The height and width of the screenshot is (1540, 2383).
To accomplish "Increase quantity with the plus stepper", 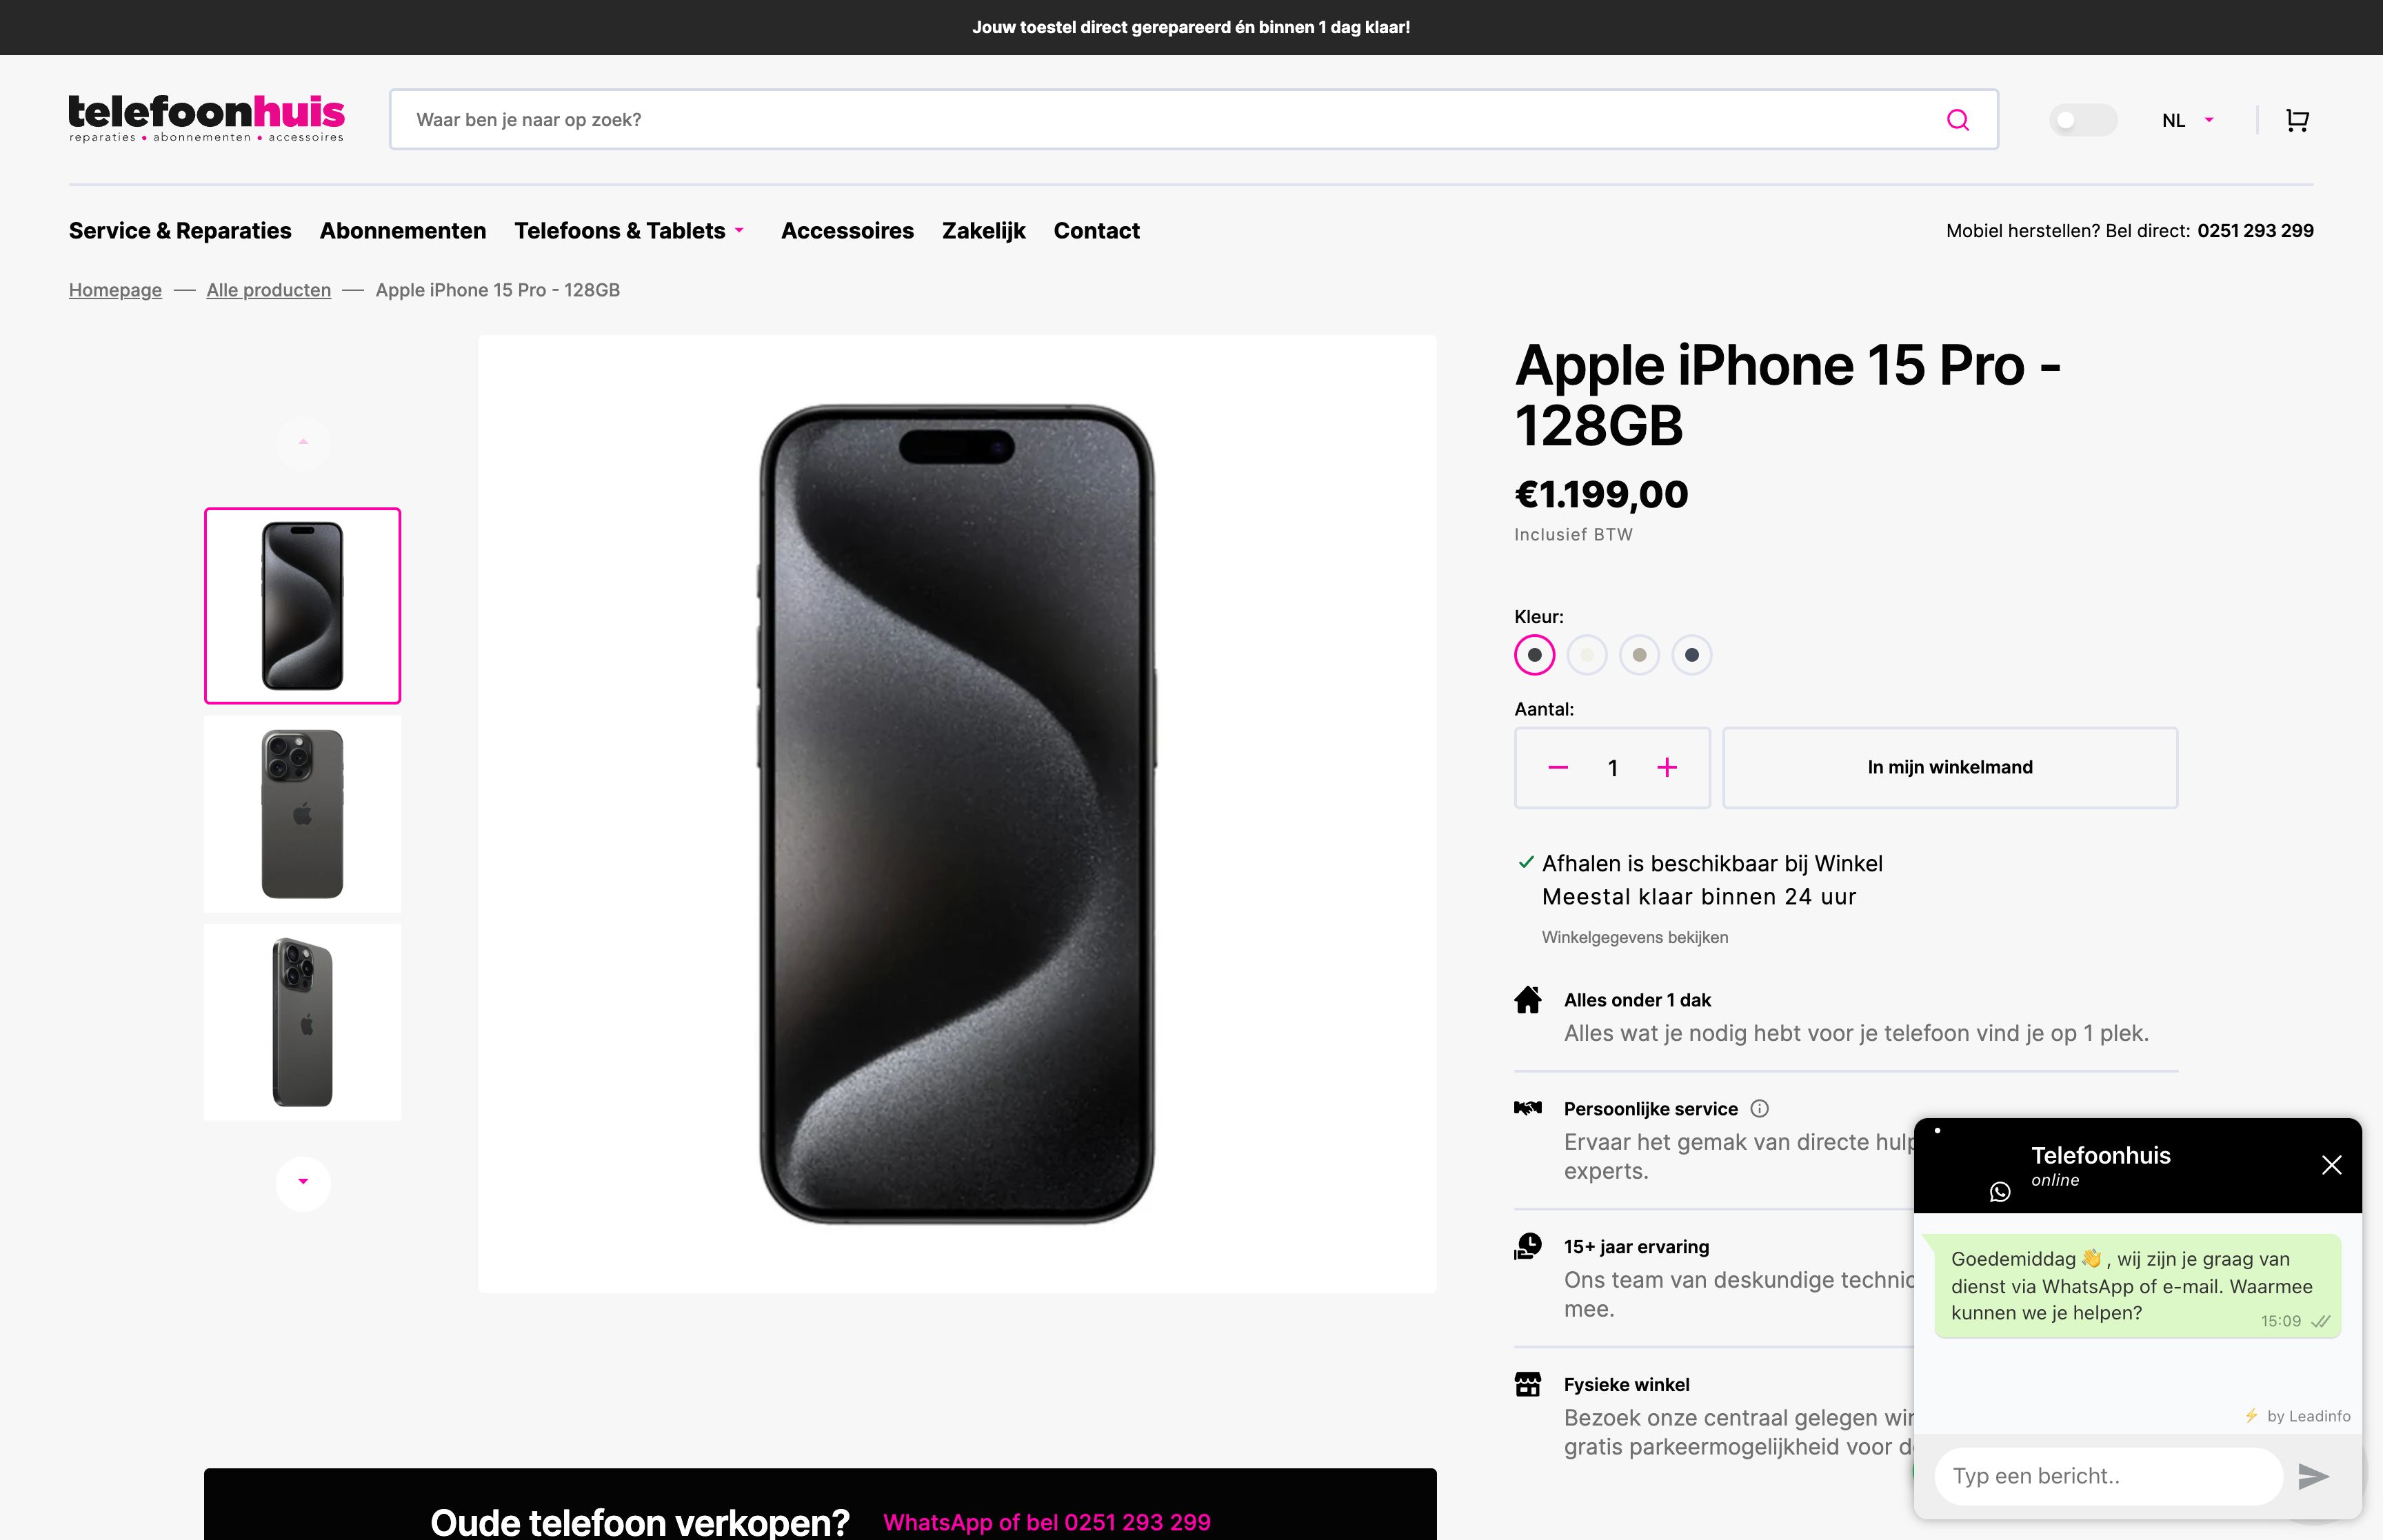I will (x=1667, y=767).
